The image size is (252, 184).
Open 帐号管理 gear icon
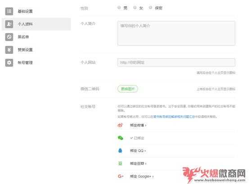(x=9, y=62)
